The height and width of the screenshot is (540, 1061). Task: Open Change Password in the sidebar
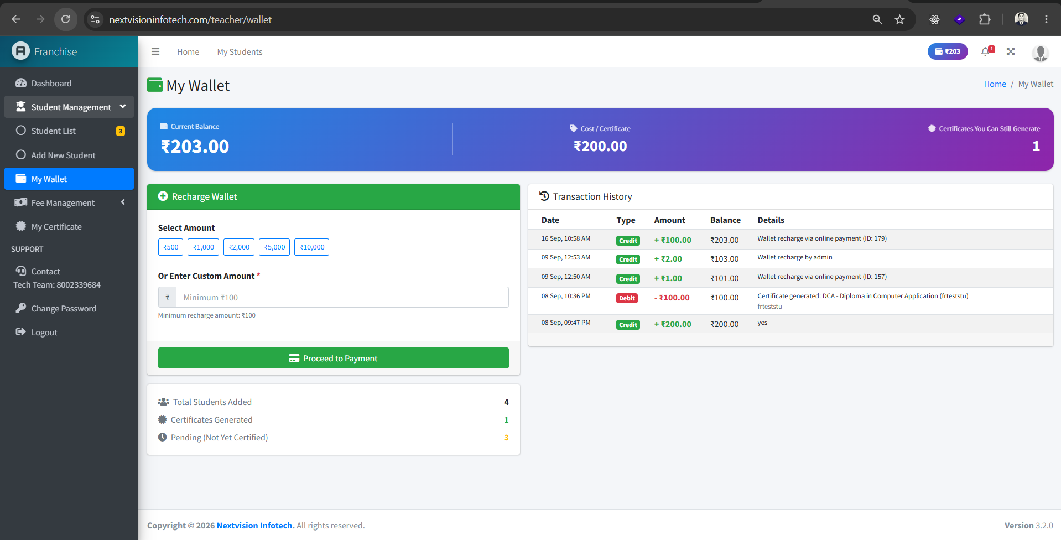coord(69,308)
